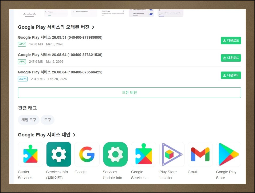Click the APK badge of version 26.09.31
The height and width of the screenshot is (193, 255).
coord(22,44)
